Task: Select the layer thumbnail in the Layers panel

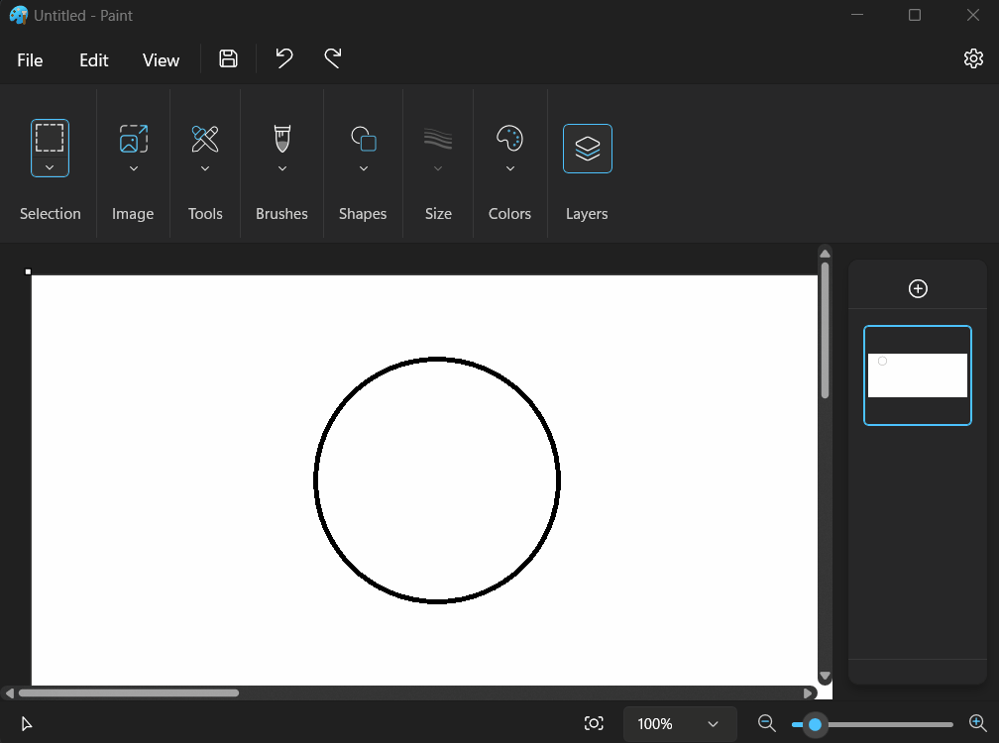Action: pyautogui.click(x=917, y=374)
